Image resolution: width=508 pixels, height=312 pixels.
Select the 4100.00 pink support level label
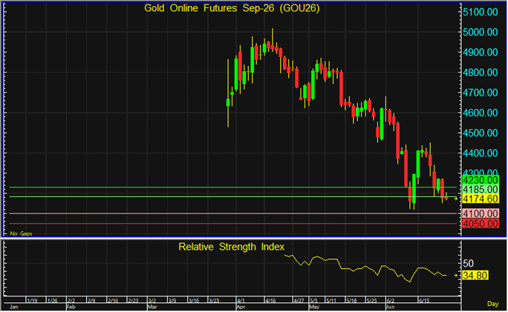click(481, 213)
